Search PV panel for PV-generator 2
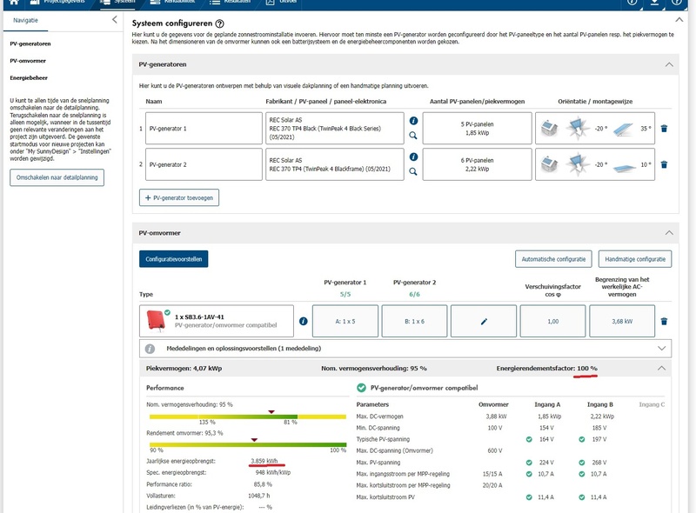Image resolution: width=696 pixels, height=513 pixels. pyautogui.click(x=413, y=172)
